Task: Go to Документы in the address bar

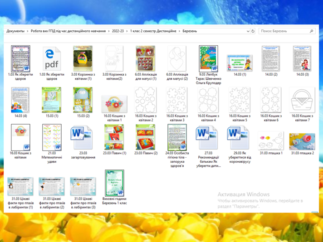Action: [15, 31]
